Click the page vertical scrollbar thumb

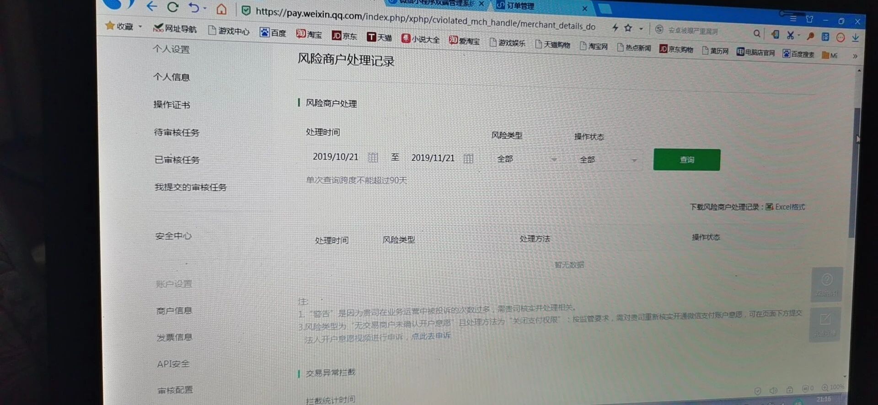pos(855,174)
